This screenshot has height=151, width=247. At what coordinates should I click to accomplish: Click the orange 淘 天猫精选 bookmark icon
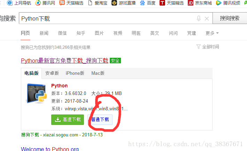coord(62,3)
